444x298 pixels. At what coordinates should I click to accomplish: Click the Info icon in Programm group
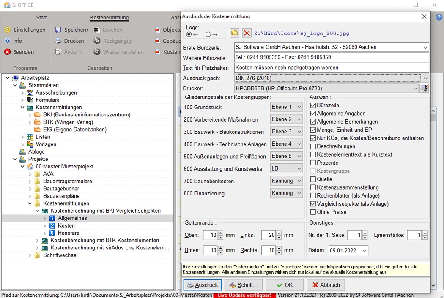(x=7, y=41)
